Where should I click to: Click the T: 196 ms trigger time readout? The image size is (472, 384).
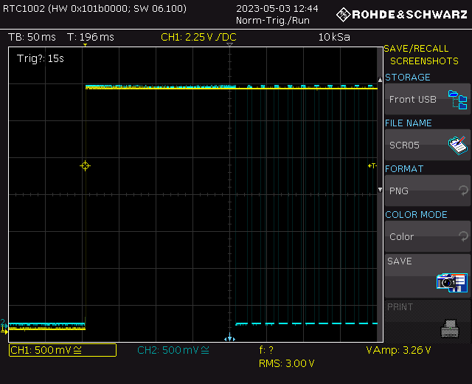coord(91,37)
